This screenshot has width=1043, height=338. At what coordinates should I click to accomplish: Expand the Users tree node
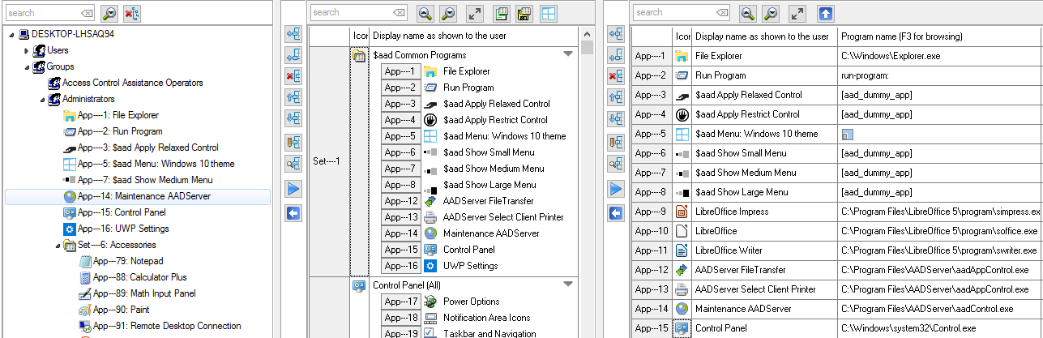[27, 50]
